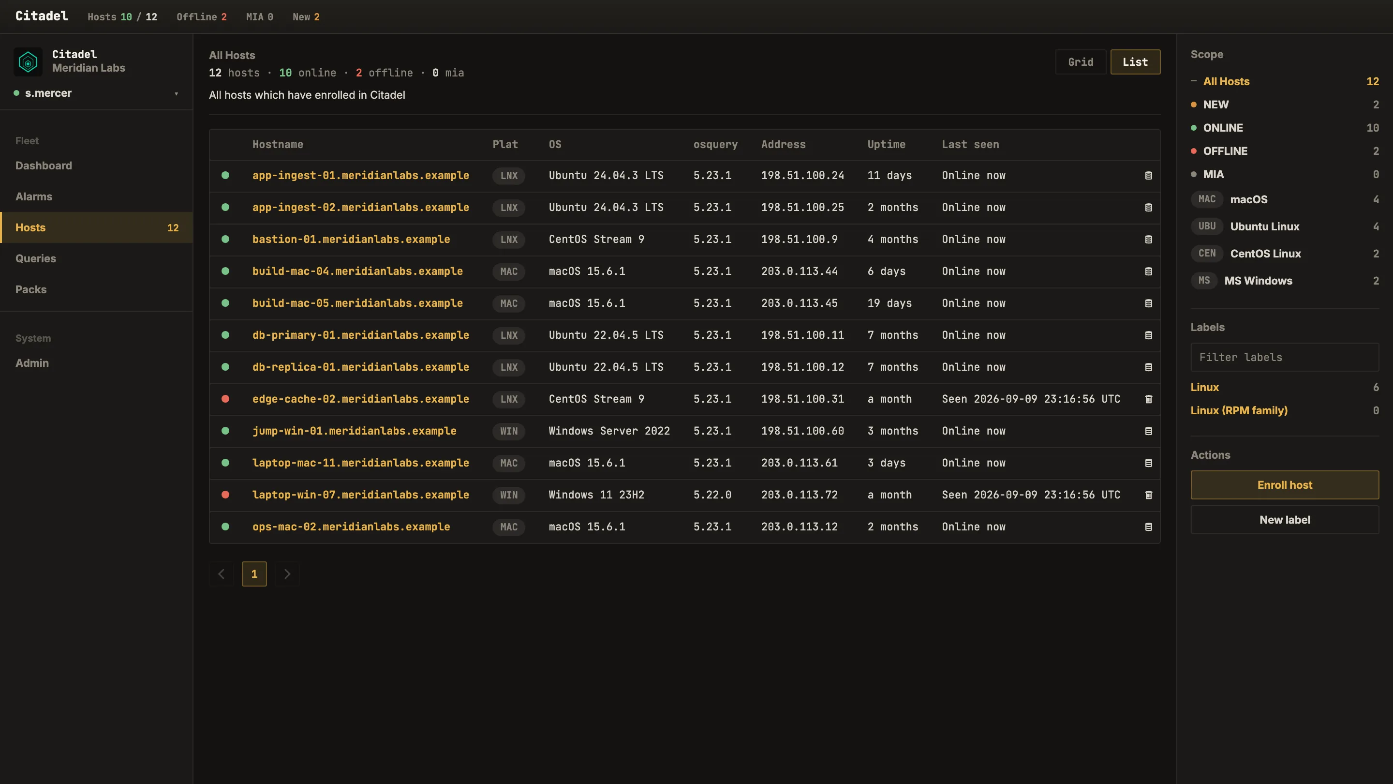This screenshot has height=784, width=1393.
Task: Open the query icon on bastion-01 row
Action: 1149,240
